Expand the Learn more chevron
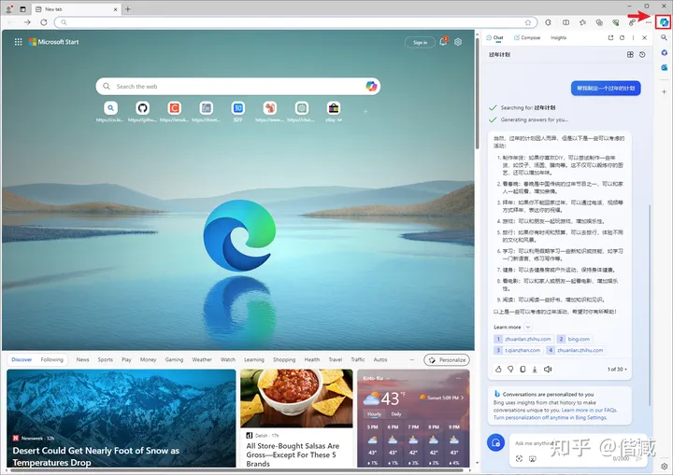This screenshot has height=475, width=673. click(x=528, y=328)
